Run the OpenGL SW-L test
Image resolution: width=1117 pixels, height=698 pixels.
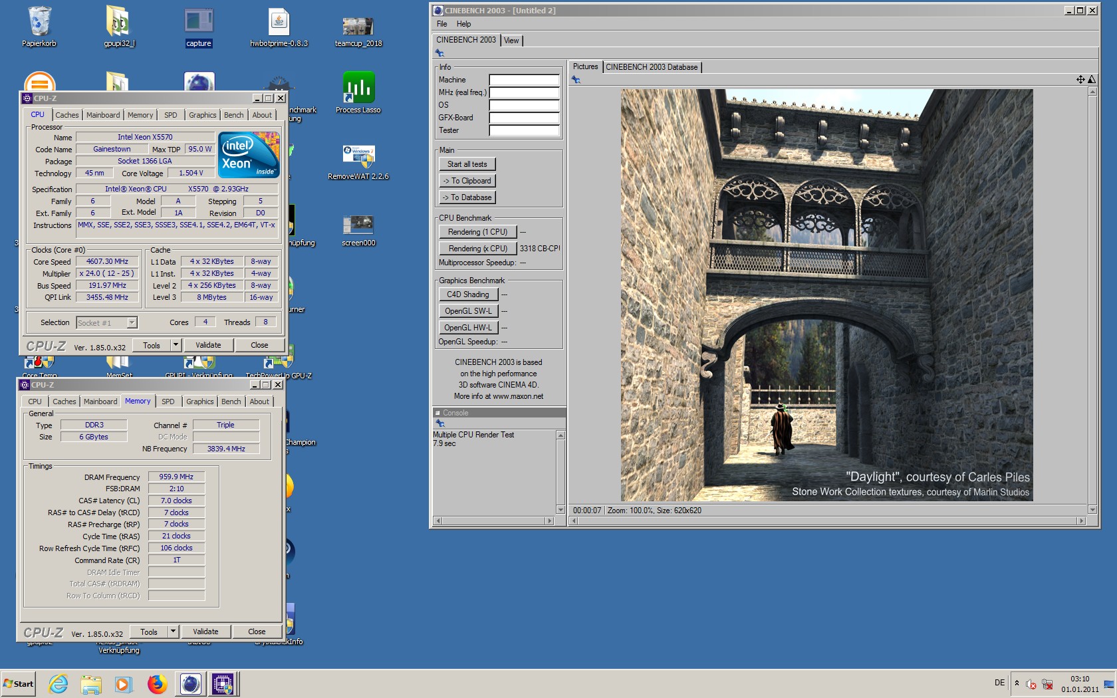pos(468,311)
